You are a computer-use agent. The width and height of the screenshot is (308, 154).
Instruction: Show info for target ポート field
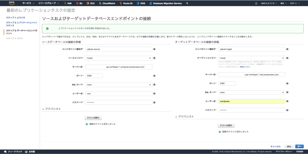pos(287,84)
